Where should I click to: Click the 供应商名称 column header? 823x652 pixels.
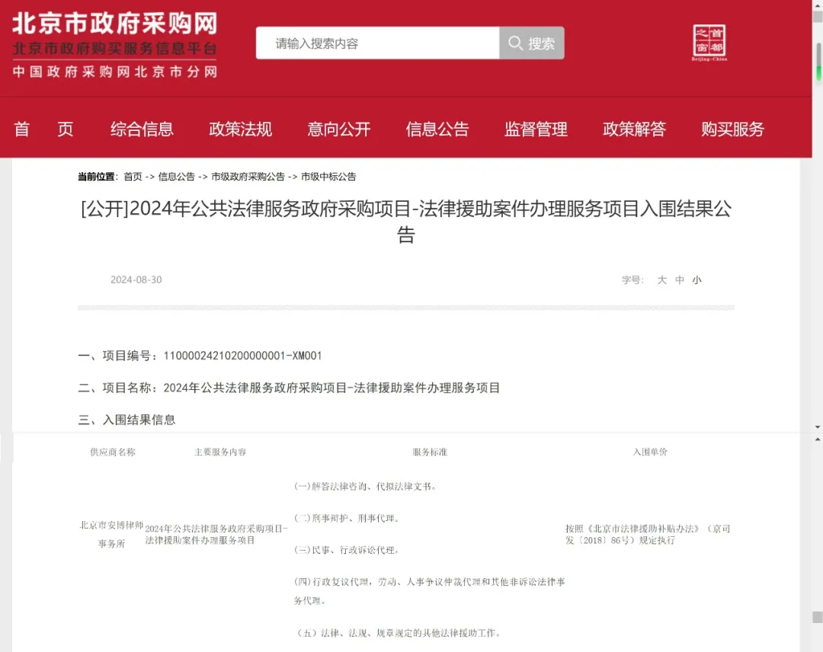tap(112, 452)
